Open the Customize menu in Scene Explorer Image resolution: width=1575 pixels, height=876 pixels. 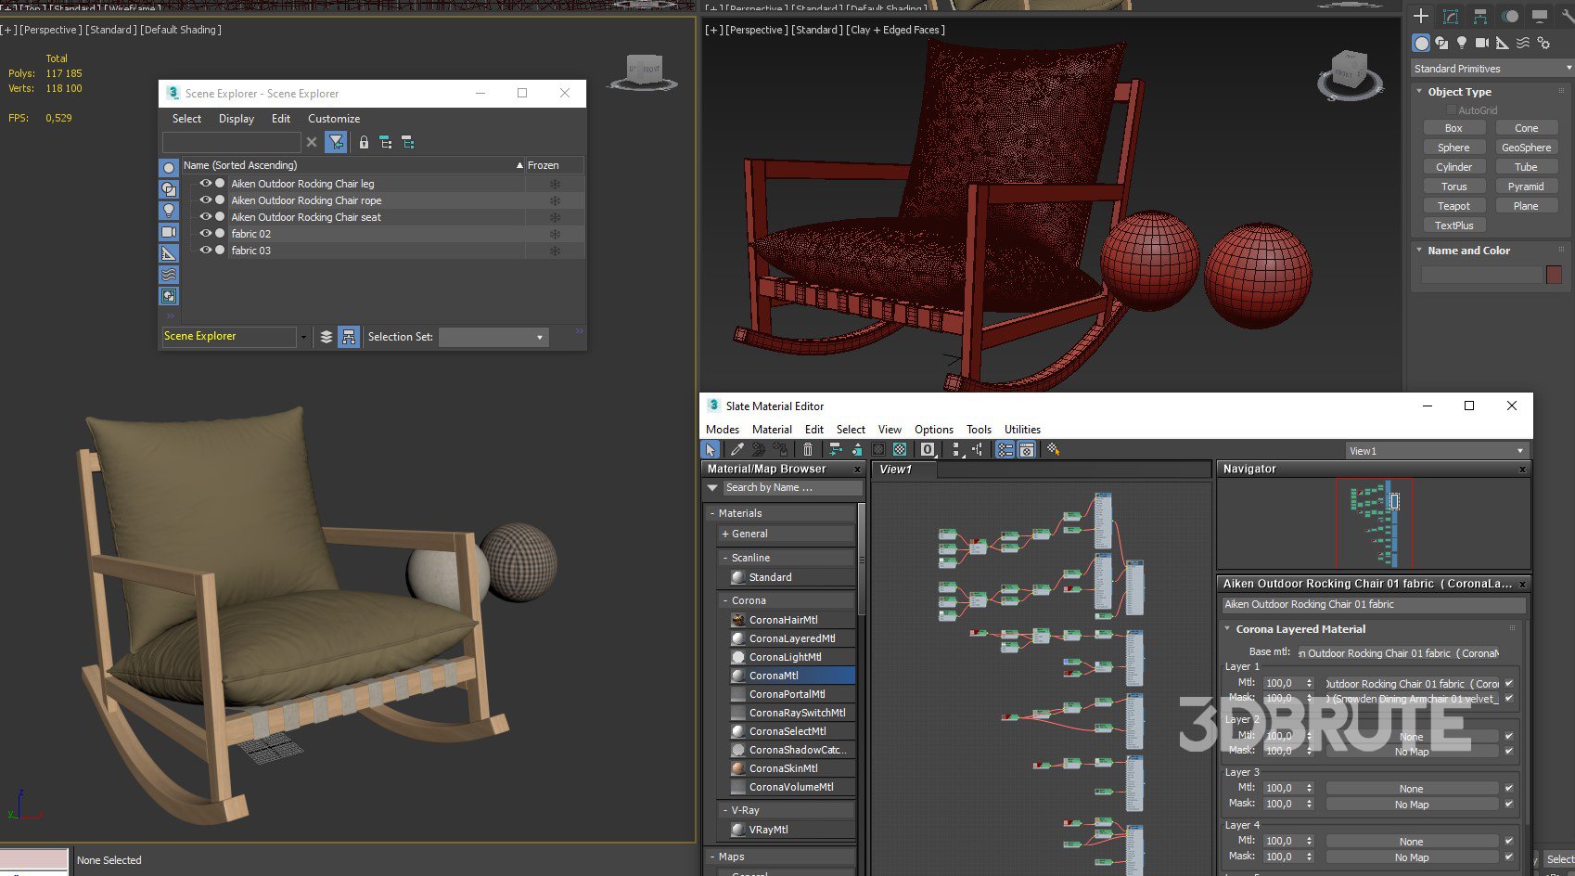tap(333, 119)
